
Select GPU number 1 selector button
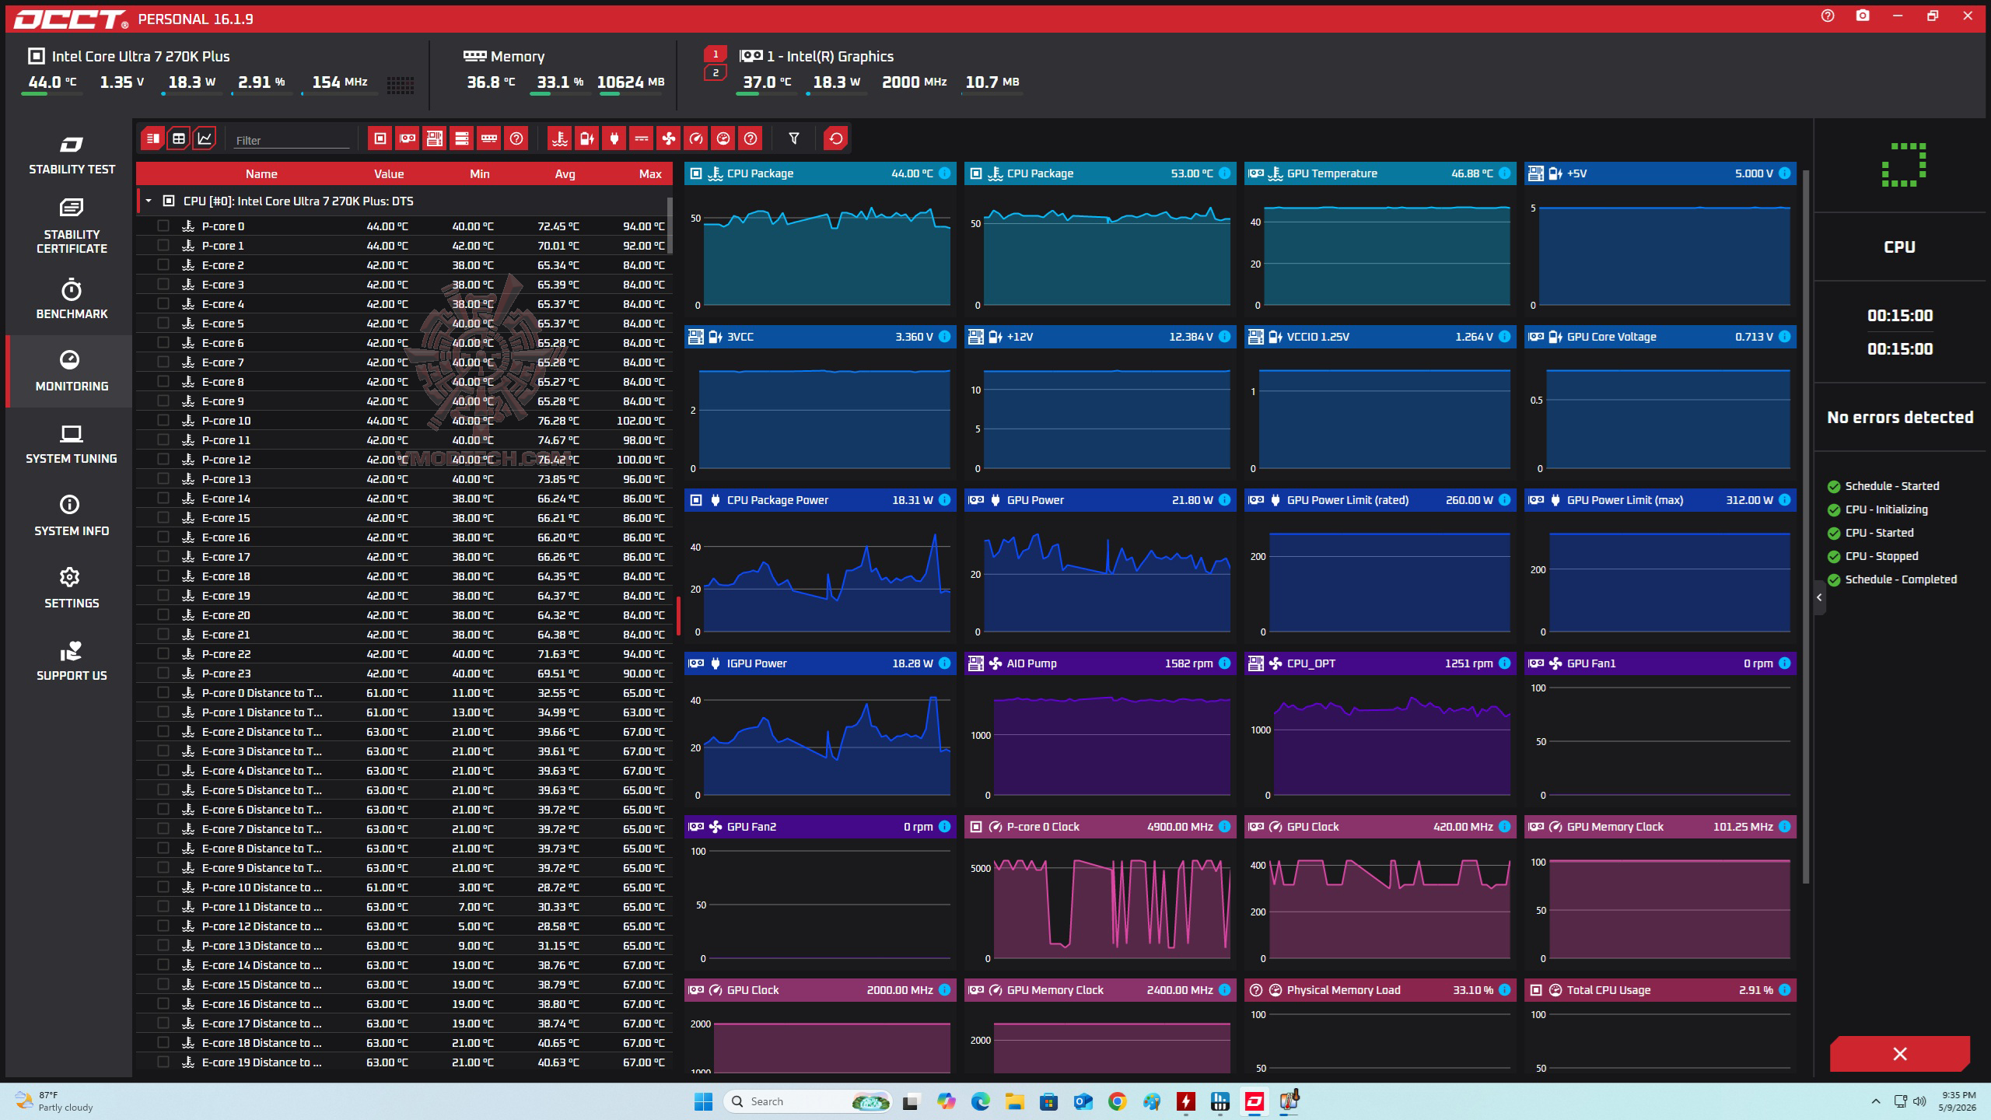click(716, 54)
